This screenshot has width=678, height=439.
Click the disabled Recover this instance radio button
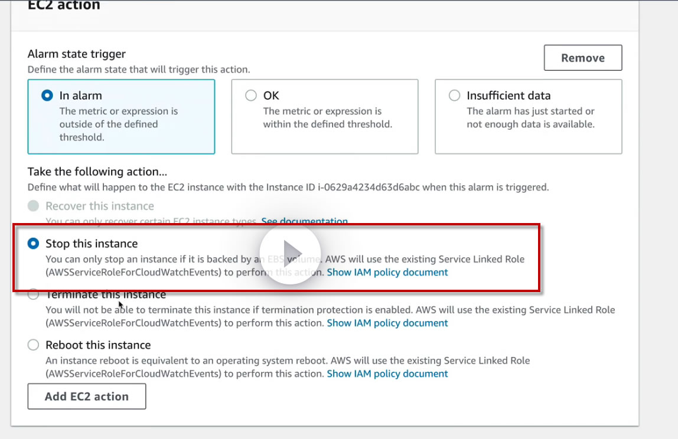pos(34,206)
